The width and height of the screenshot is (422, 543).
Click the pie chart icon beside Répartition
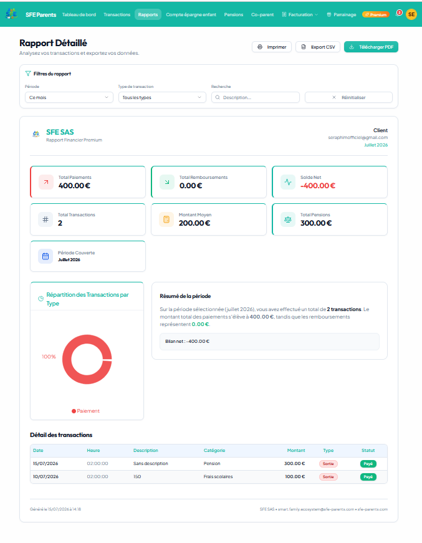[41, 299]
